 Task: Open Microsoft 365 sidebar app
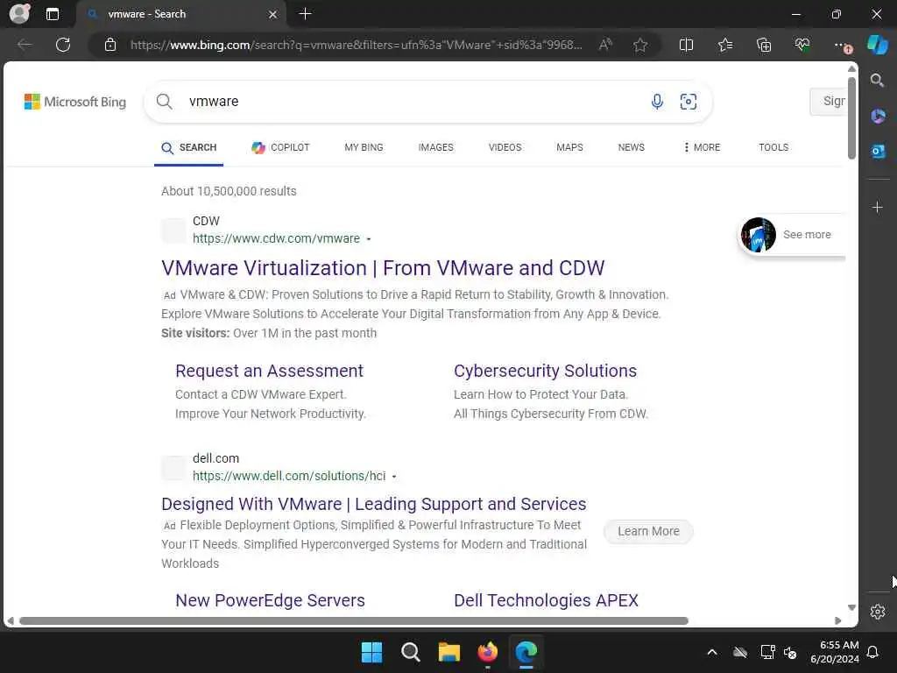pyautogui.click(x=878, y=117)
